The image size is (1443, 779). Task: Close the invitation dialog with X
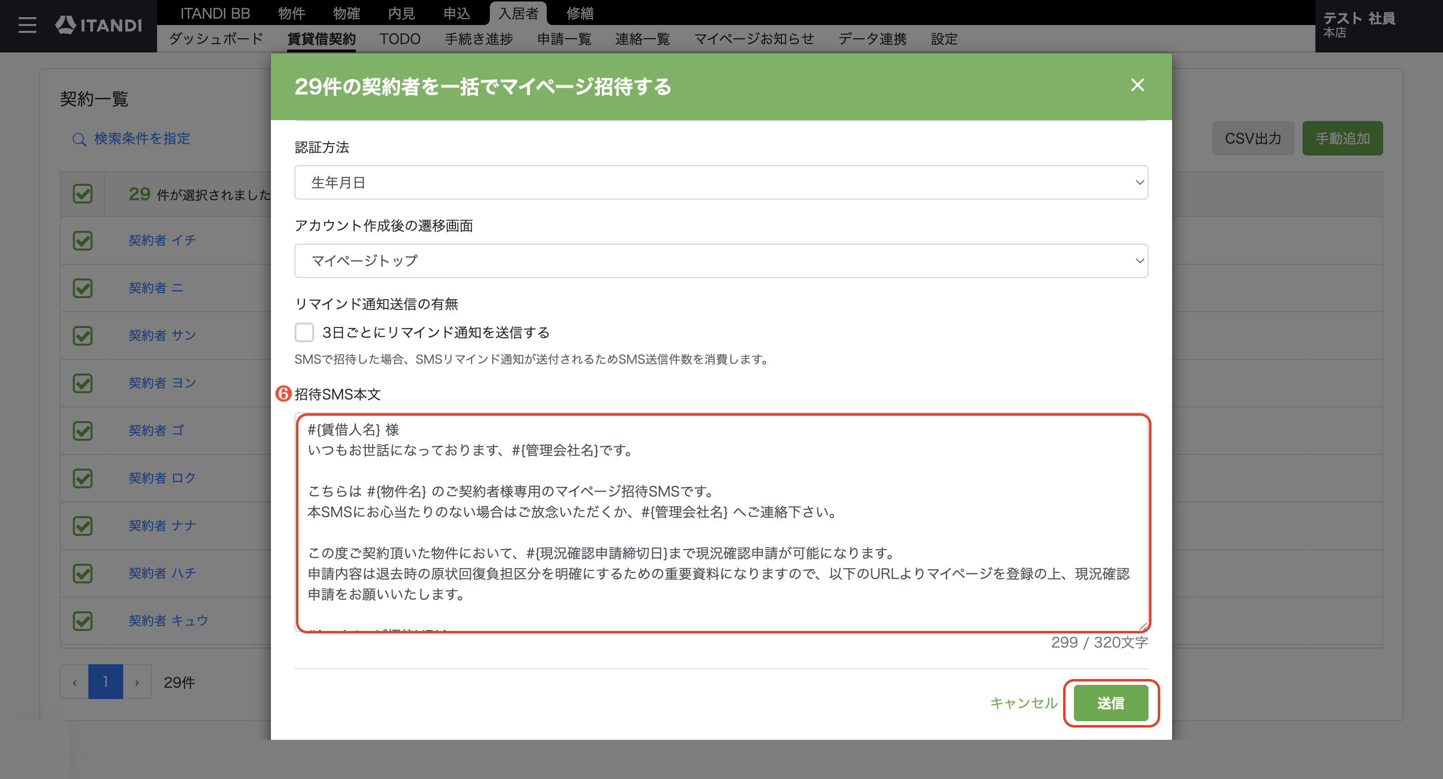[1137, 85]
